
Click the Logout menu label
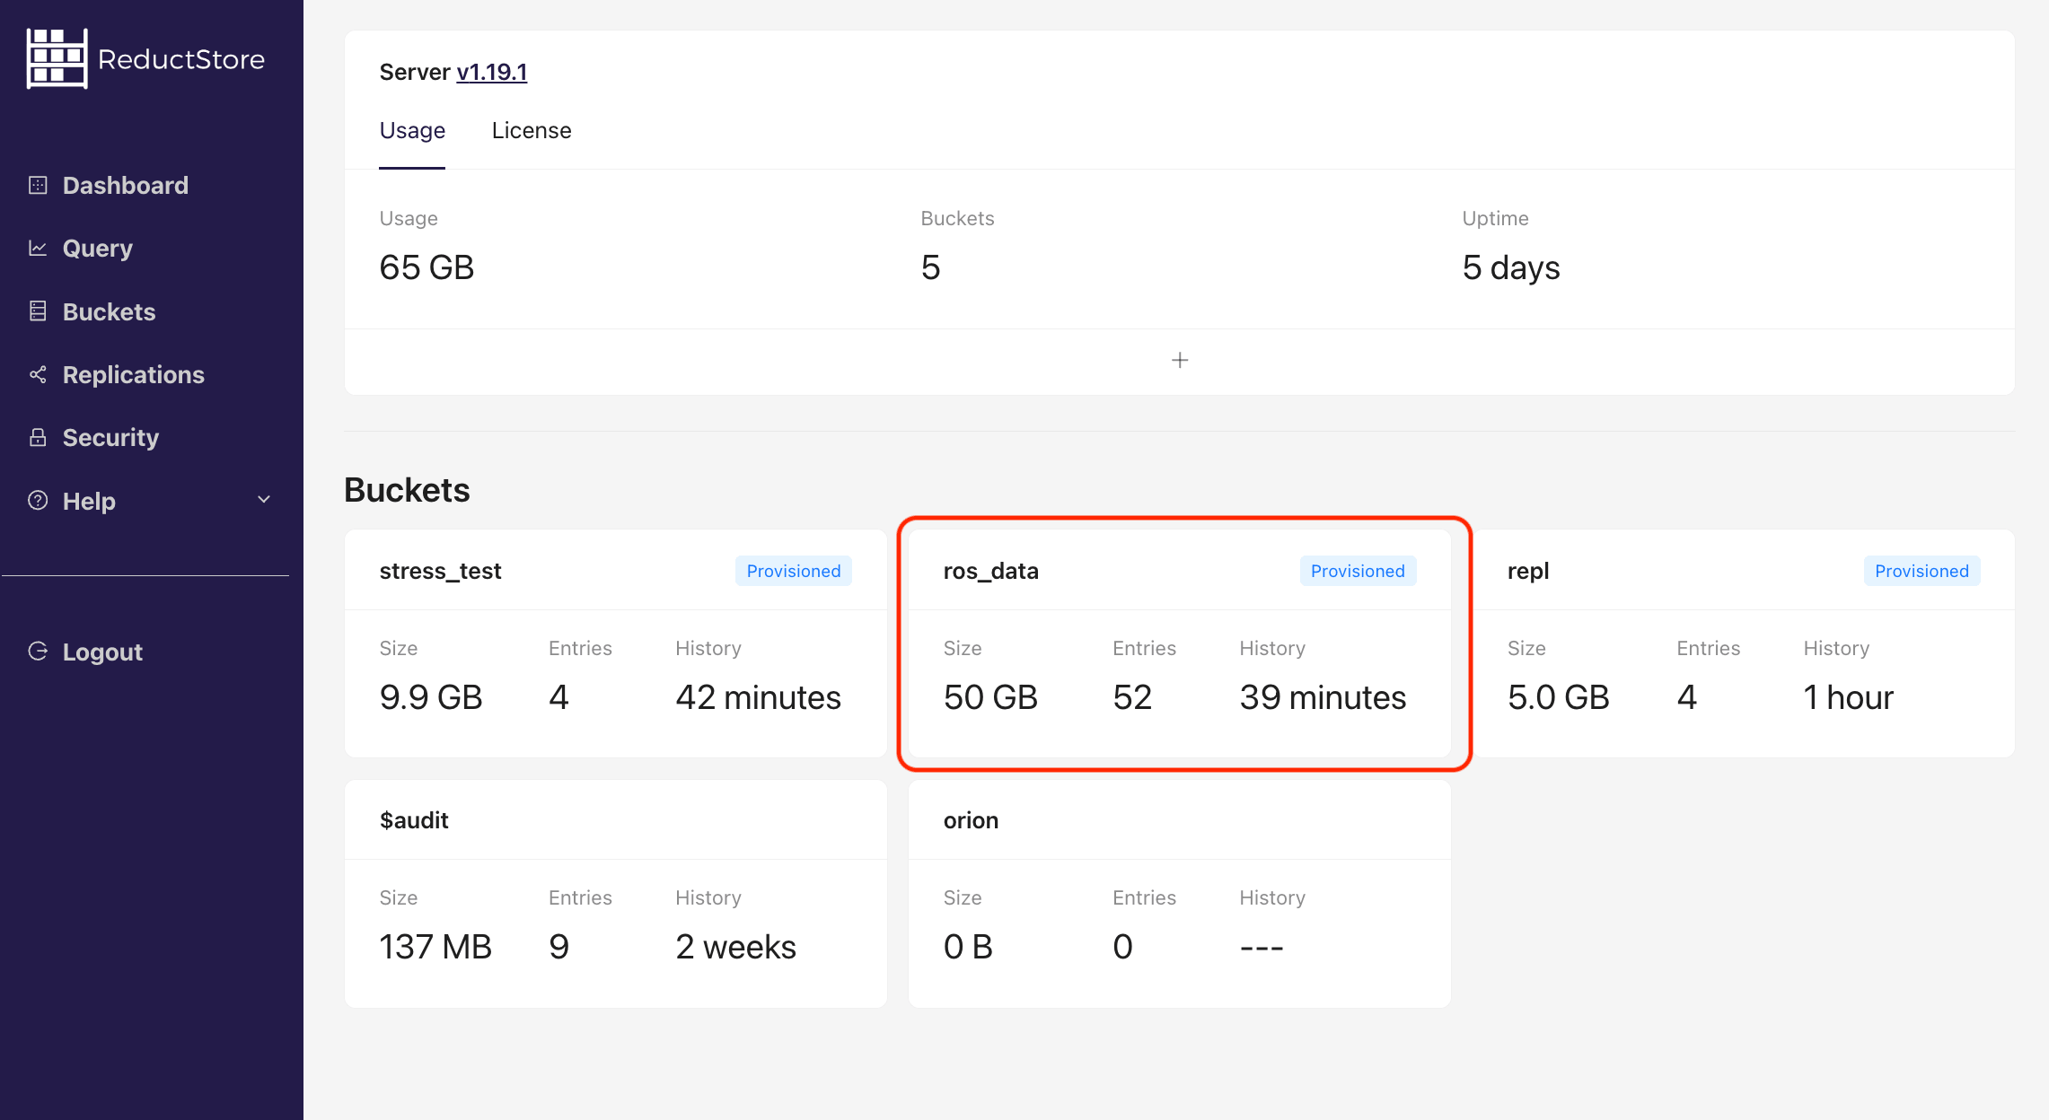102,652
